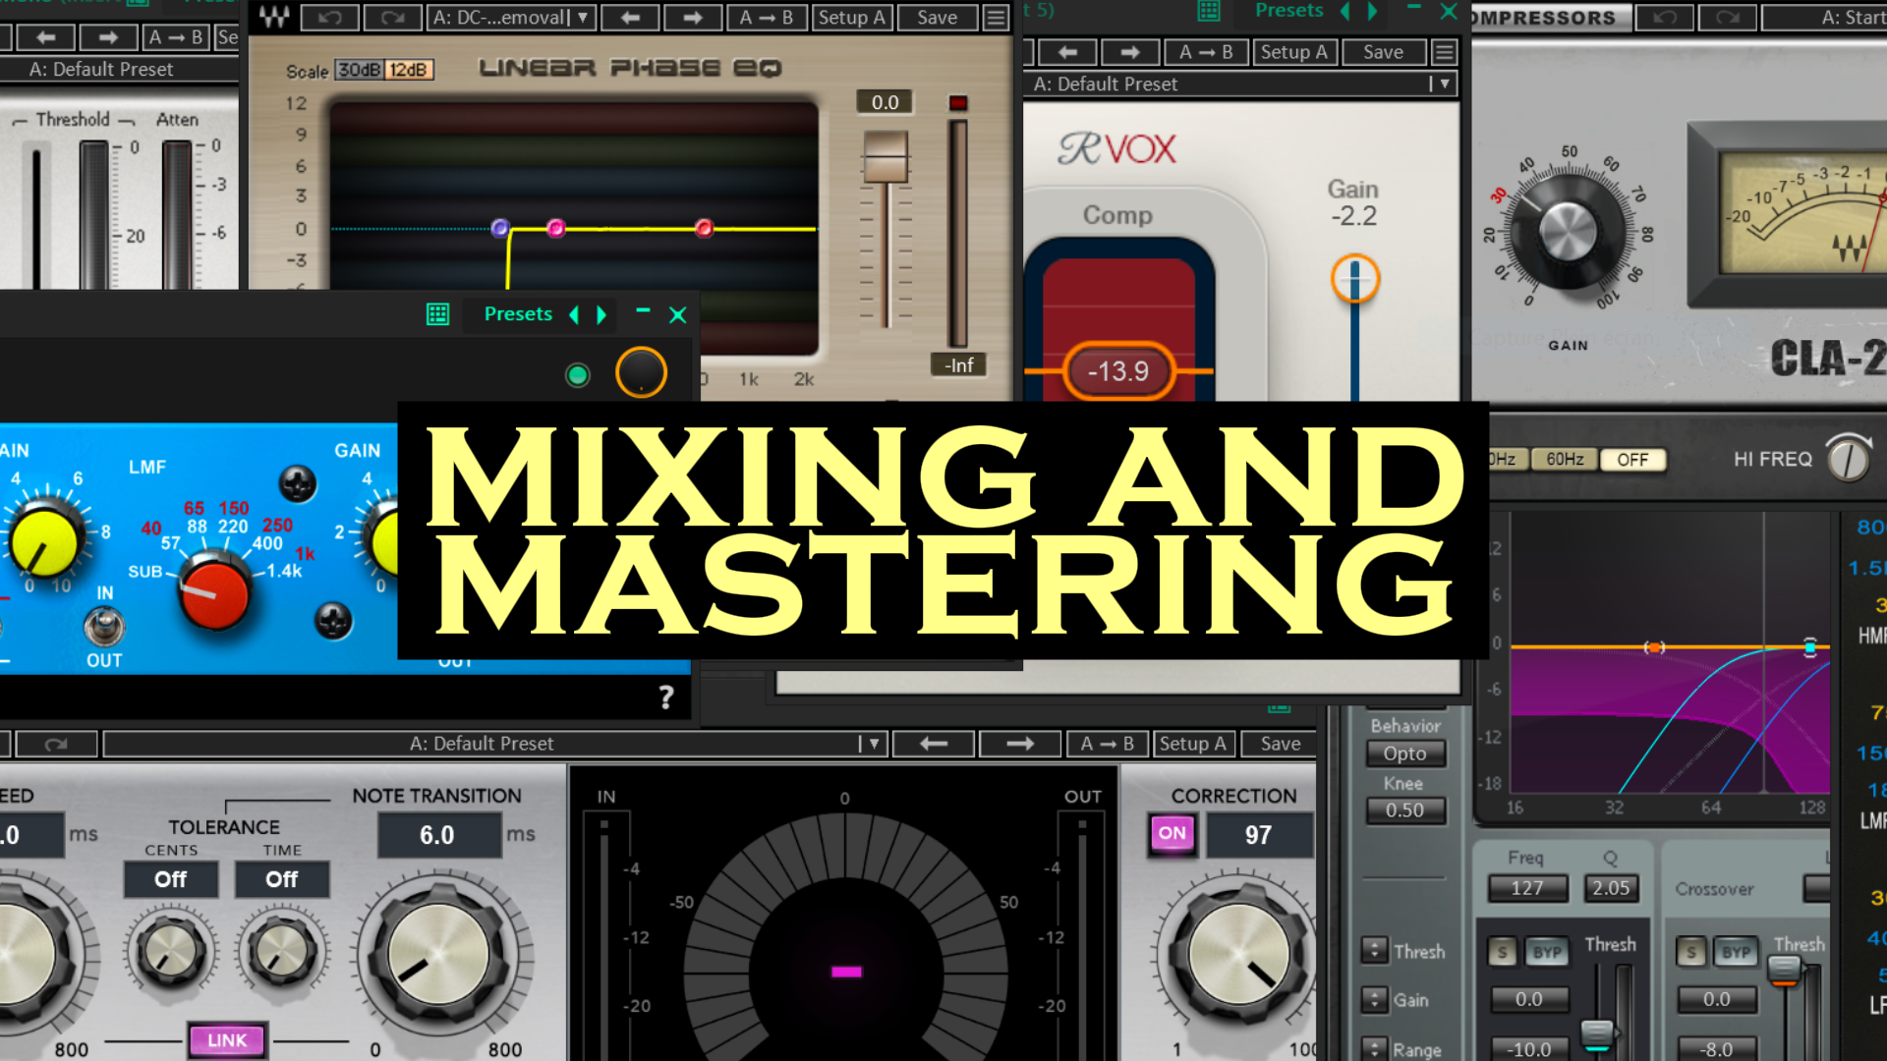
Task: Click right arrow in the RVox Waves toolbar
Action: pyautogui.click(x=1130, y=52)
